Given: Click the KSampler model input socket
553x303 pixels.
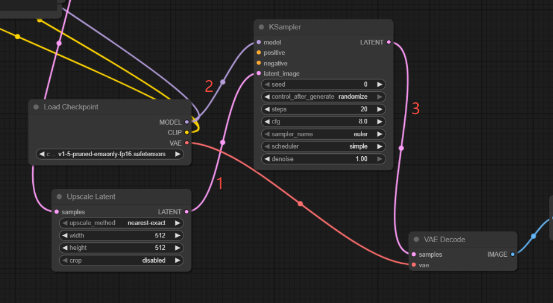Looking at the screenshot, I should pyautogui.click(x=258, y=42).
